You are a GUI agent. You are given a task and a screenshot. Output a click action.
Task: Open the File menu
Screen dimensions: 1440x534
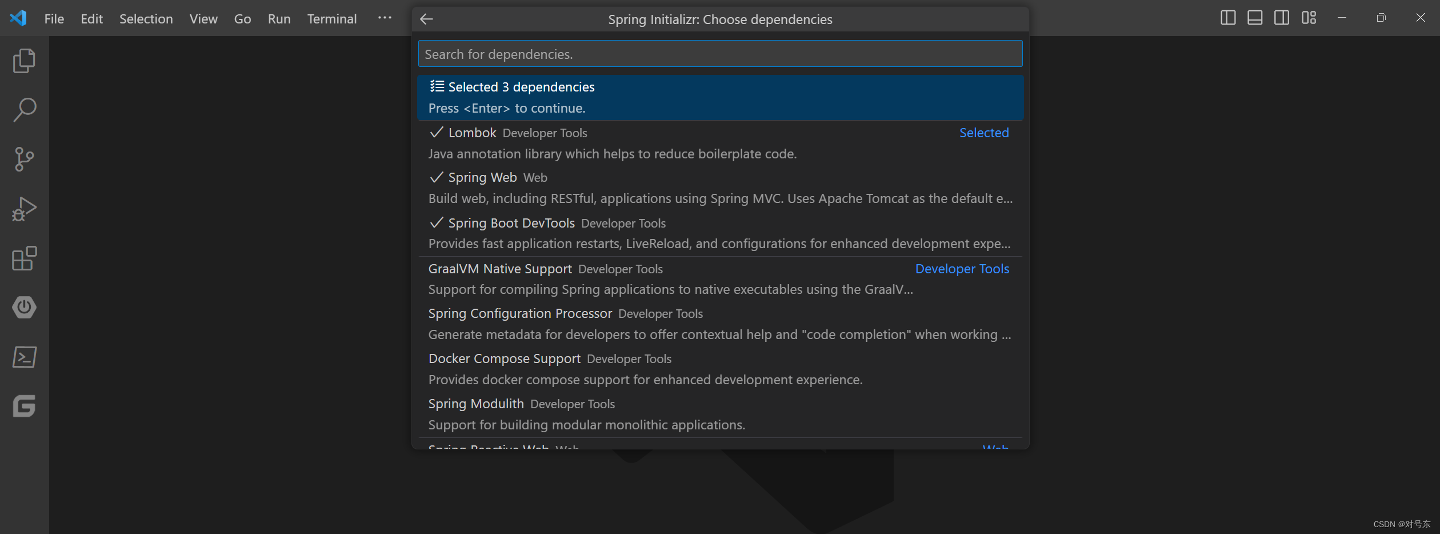coord(54,19)
